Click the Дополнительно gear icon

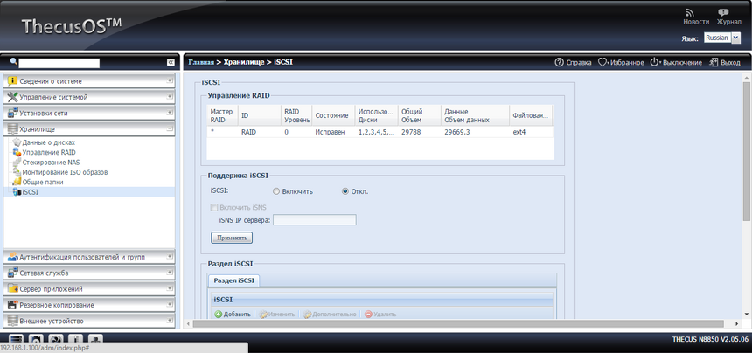point(308,315)
